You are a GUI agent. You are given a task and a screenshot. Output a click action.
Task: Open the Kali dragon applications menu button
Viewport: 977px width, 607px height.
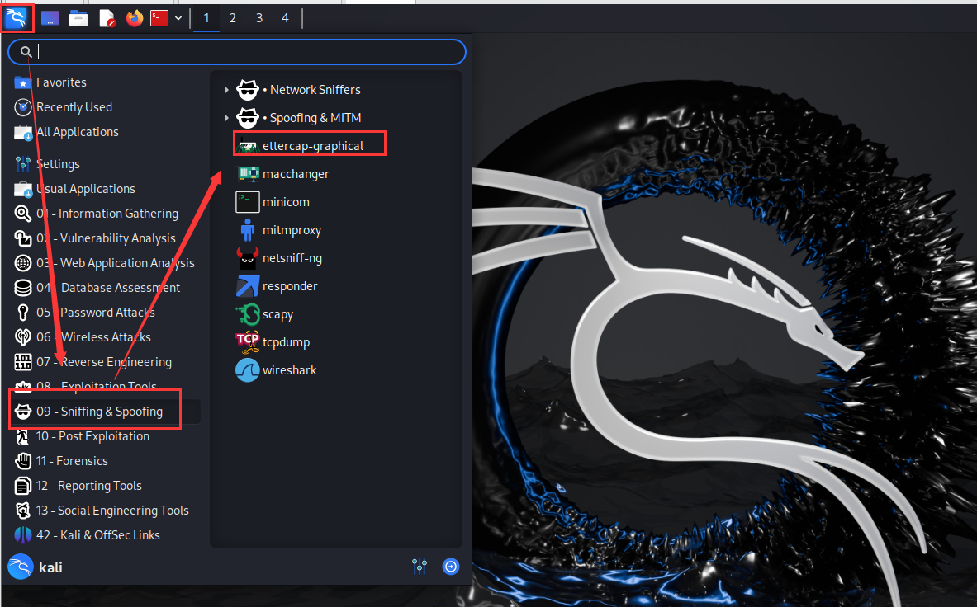point(17,18)
